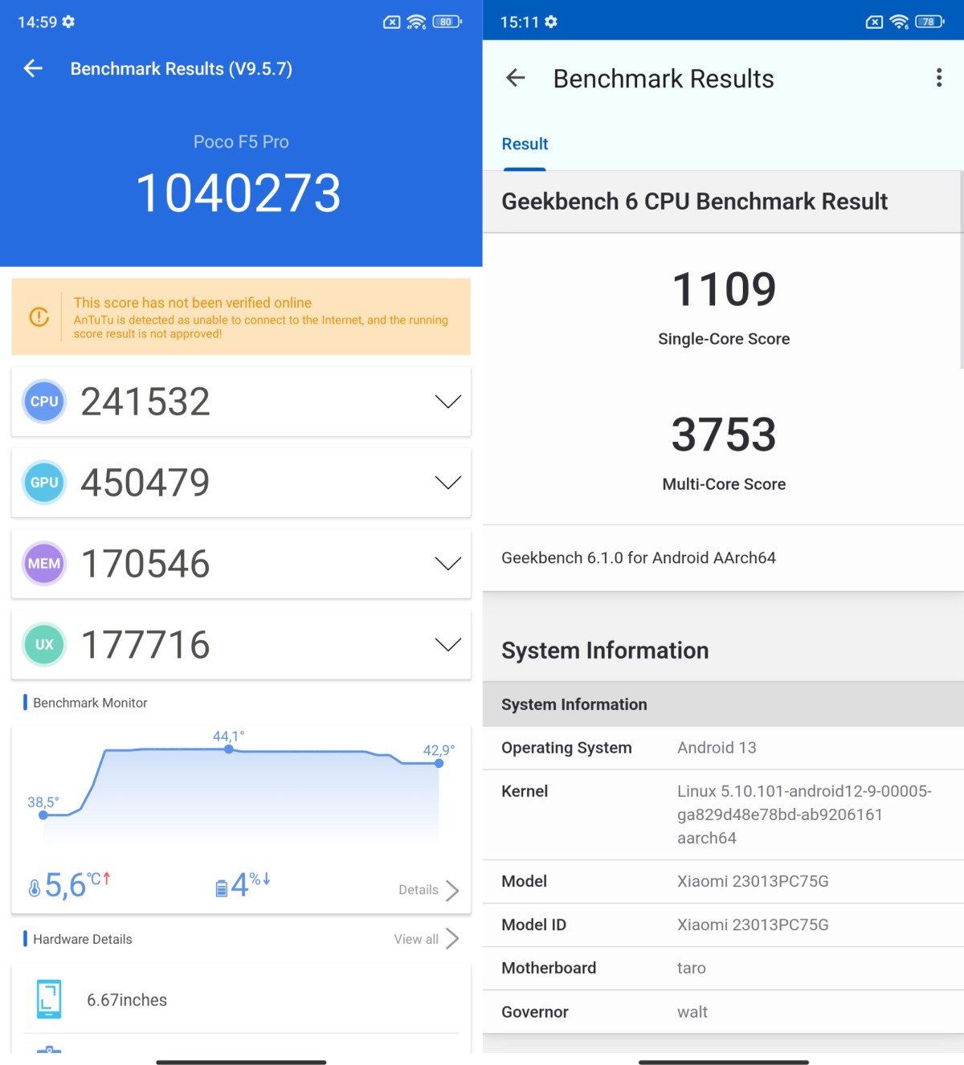This screenshot has width=964, height=1065.
Task: Open the three-dot overflow menu
Action: pos(938,78)
